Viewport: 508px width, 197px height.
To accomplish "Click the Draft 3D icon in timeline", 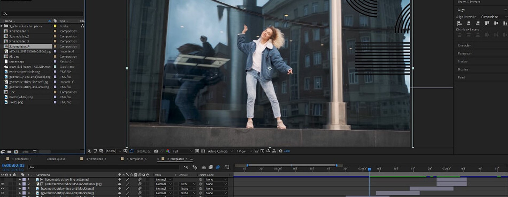I will [x=195, y=167].
